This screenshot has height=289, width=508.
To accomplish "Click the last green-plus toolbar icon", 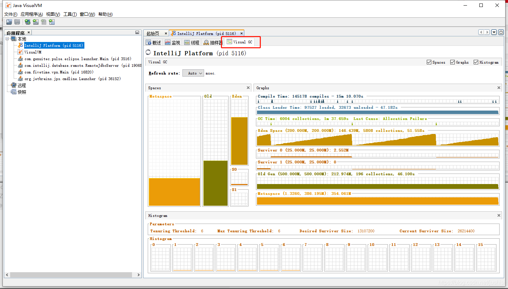I will coord(52,22).
